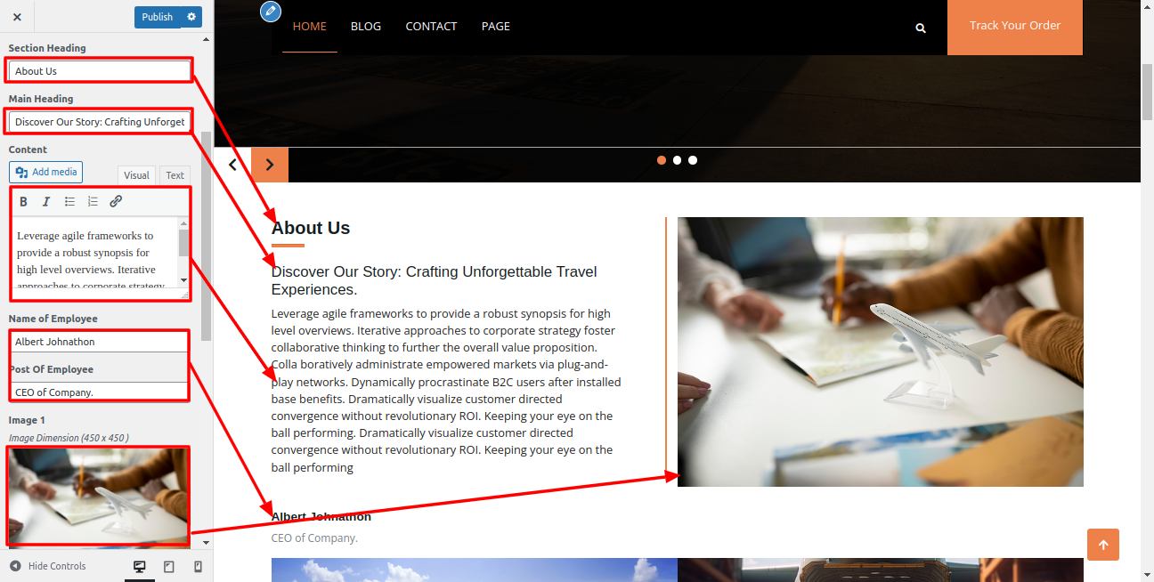Open the site search magnifier icon
Image resolution: width=1154 pixels, height=582 pixels.
[x=921, y=28]
